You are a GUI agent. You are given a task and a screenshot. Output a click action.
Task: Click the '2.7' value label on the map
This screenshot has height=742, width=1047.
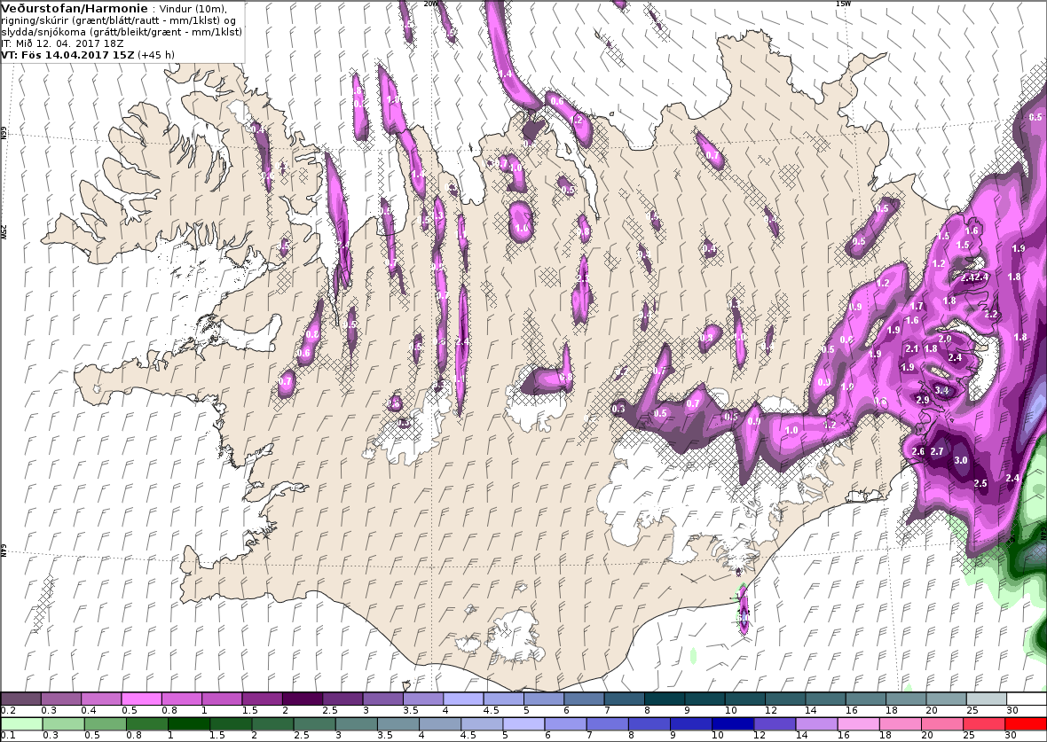coord(937,451)
